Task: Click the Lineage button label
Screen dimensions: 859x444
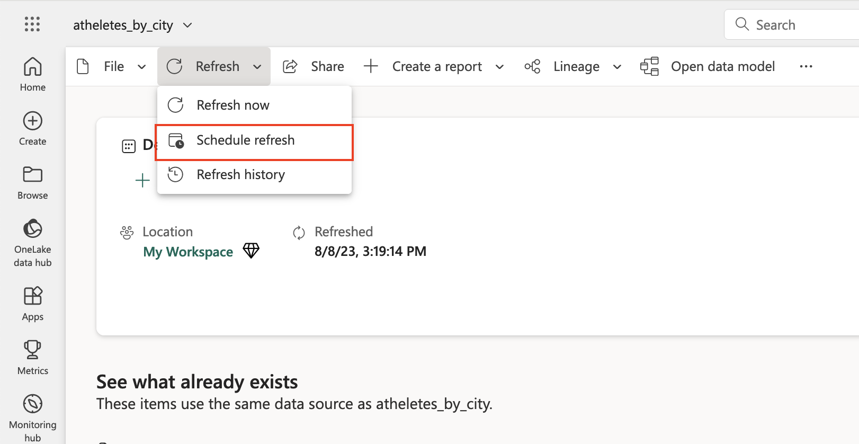Action: (576, 67)
